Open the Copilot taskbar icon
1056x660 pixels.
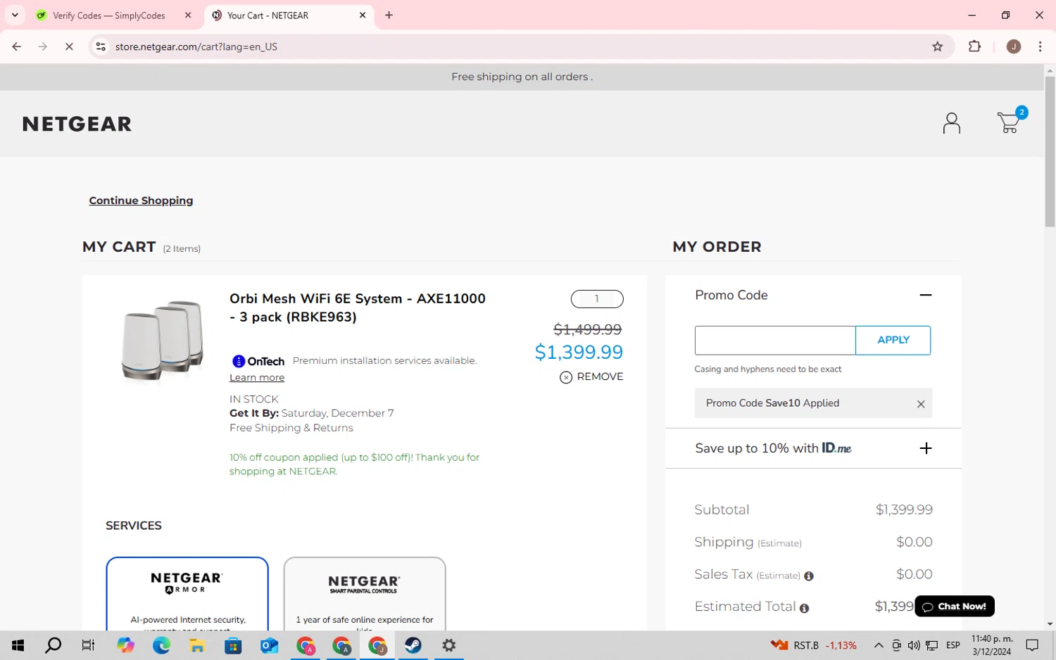[x=125, y=645]
